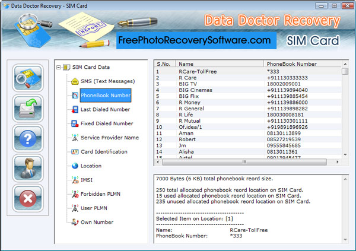Click the horizontal scrollbar right arrow
Image resolution: width=356 pixels, height=251 pixels.
coord(338,162)
